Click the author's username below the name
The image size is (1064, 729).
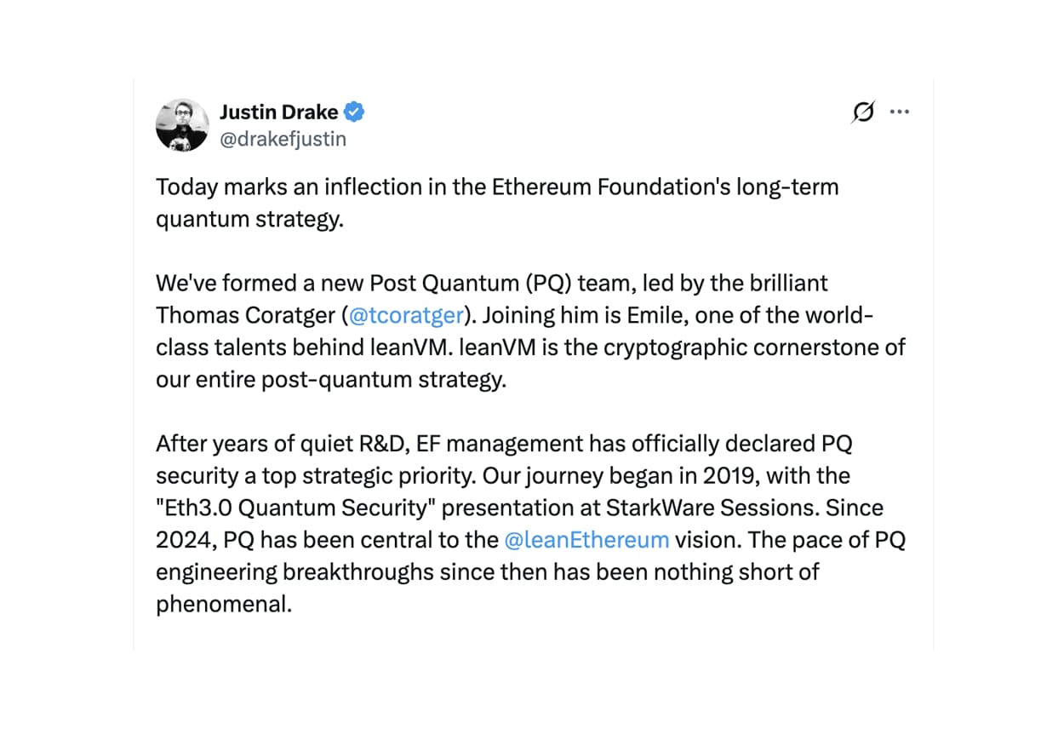[283, 139]
